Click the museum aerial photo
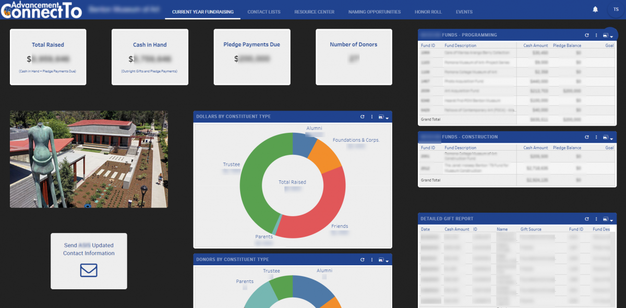 pyautogui.click(x=89, y=159)
